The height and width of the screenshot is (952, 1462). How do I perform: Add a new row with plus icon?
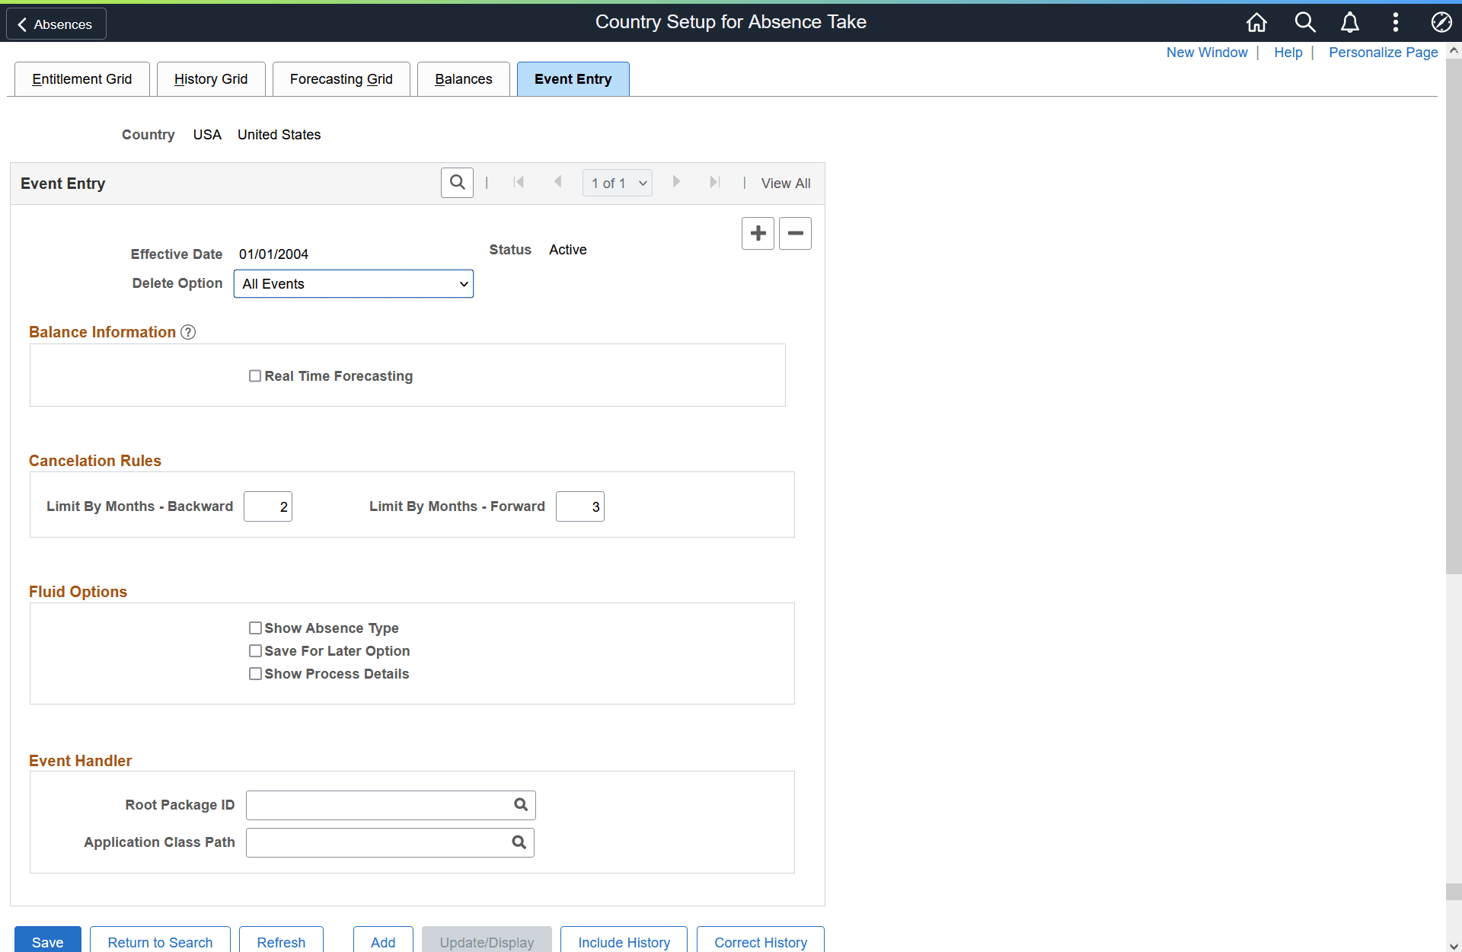click(x=758, y=233)
